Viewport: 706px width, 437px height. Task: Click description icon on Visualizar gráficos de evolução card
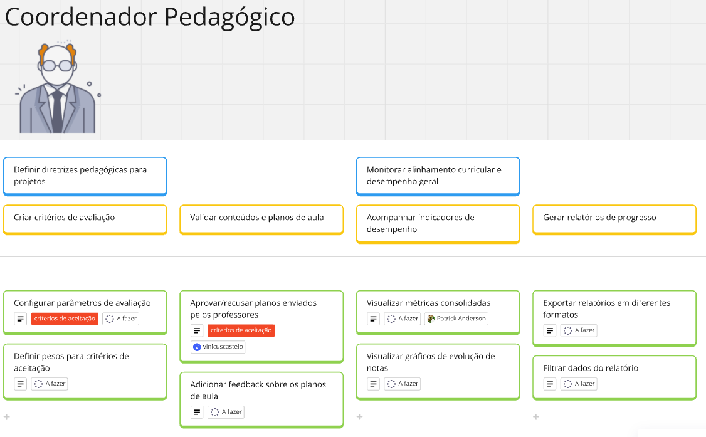(x=373, y=384)
